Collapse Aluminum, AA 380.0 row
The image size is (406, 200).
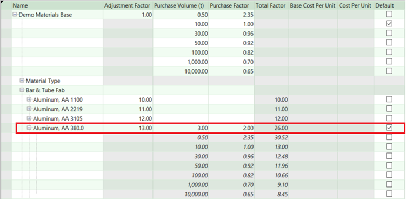pos(29,128)
